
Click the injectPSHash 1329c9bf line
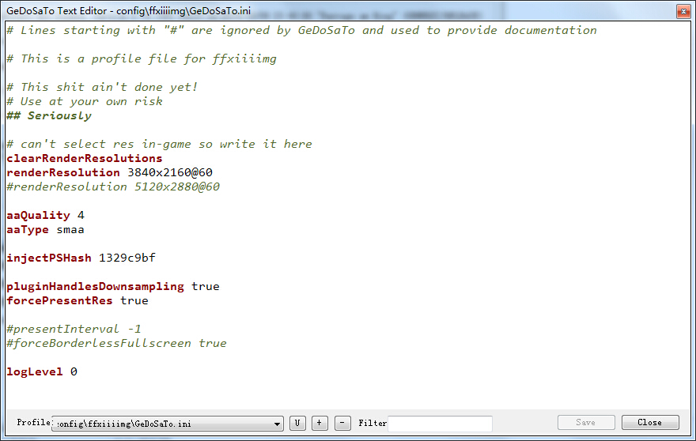click(81, 258)
